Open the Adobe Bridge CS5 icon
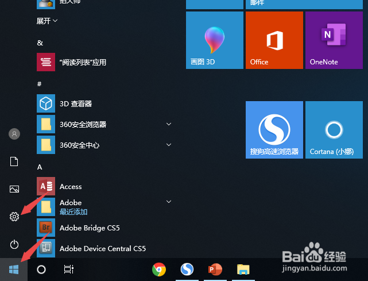Image resolution: width=368 pixels, height=281 pixels. pos(46,228)
